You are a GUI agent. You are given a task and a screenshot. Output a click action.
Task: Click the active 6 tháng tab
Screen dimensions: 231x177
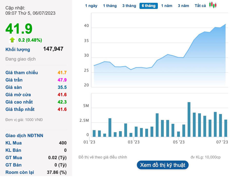point(149,6)
